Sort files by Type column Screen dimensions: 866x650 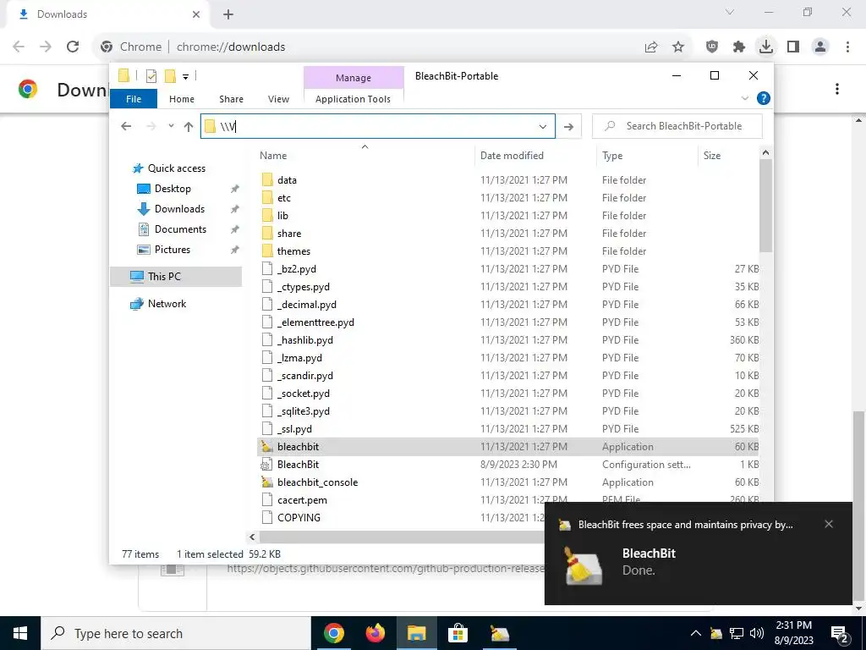pyautogui.click(x=647, y=156)
